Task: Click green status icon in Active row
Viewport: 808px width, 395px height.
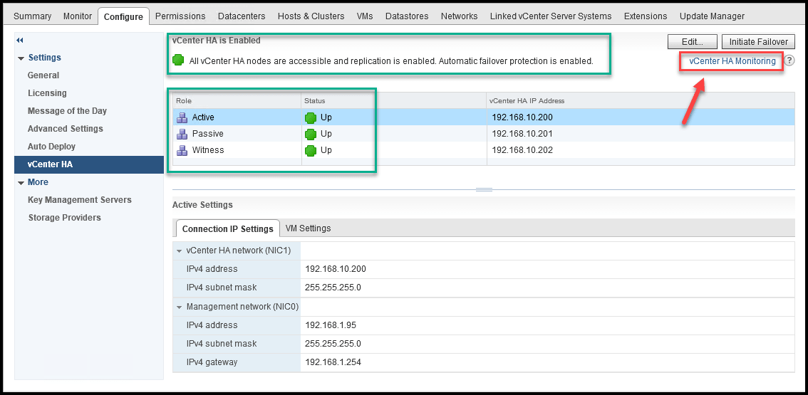Action: click(310, 117)
